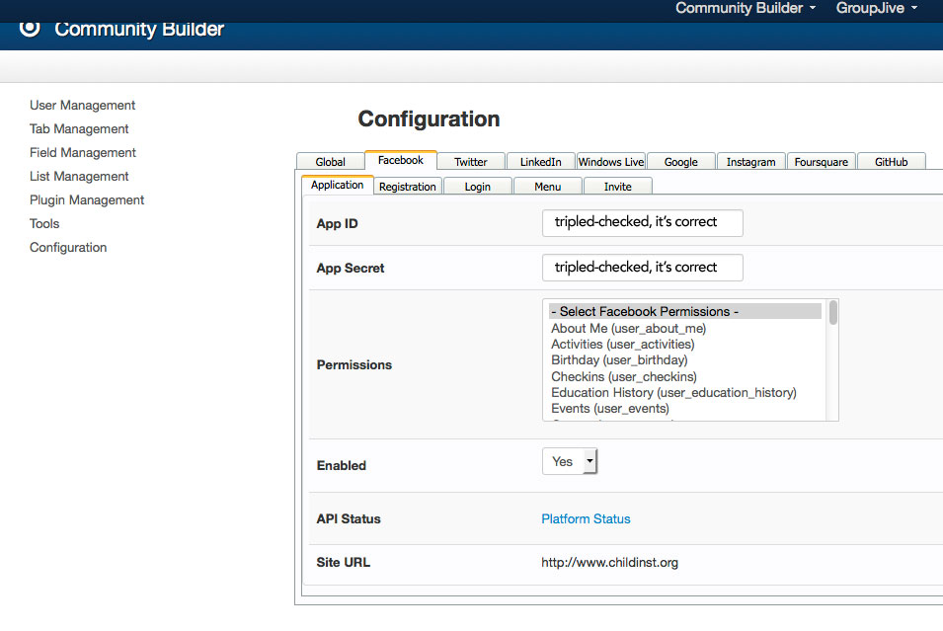The height and width of the screenshot is (631, 943).
Task: Open the Tools sidebar link
Action: [44, 224]
